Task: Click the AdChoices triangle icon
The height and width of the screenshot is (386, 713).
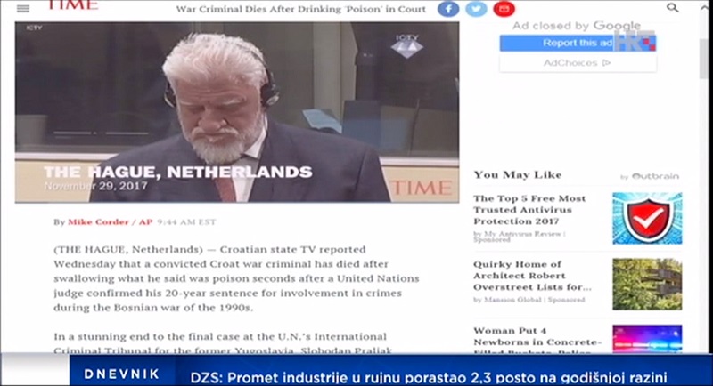Action: (606, 62)
